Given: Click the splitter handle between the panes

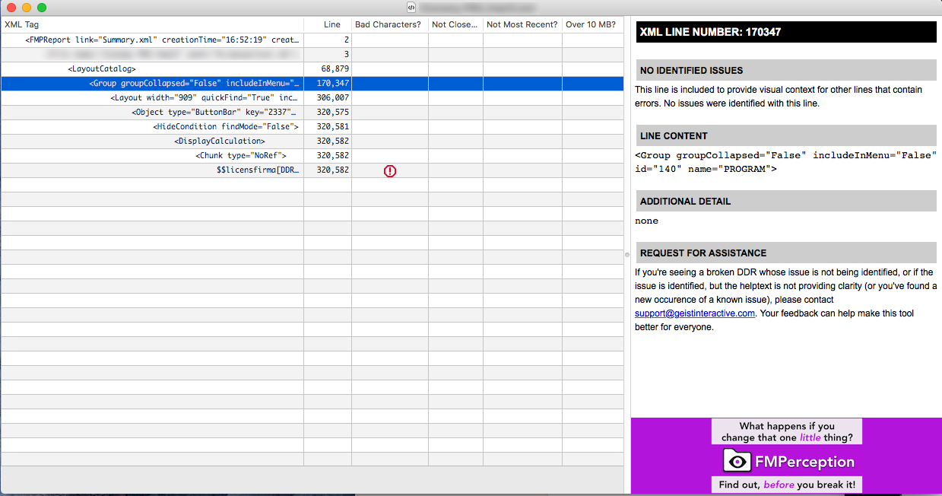Looking at the screenshot, I should click(627, 254).
